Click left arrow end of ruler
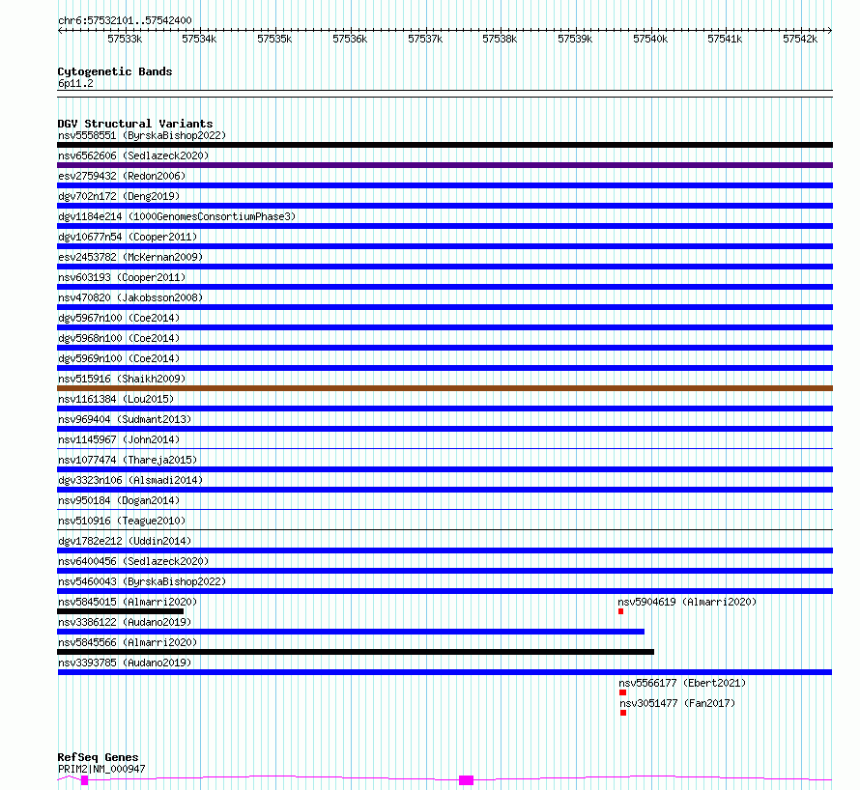The image size is (860, 790). 60,31
